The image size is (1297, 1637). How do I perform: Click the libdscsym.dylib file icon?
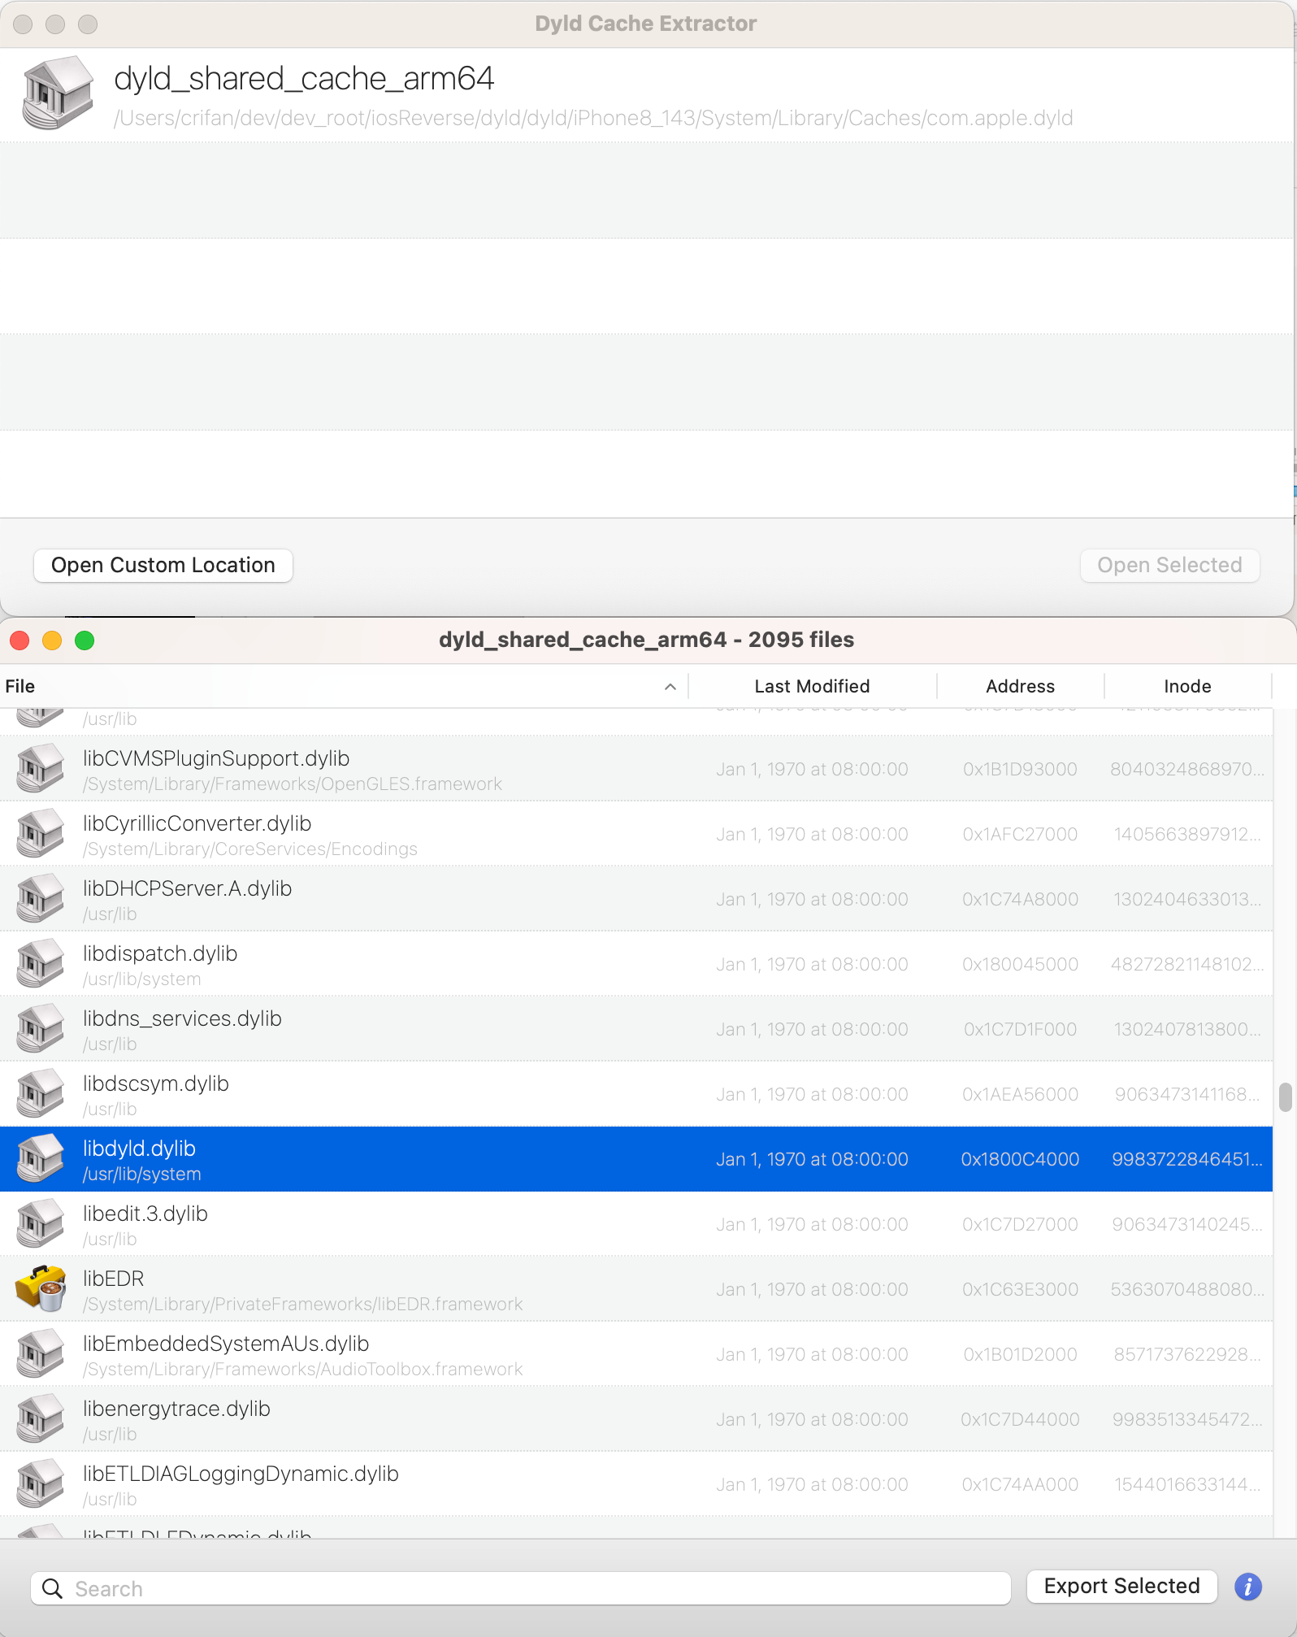point(41,1094)
